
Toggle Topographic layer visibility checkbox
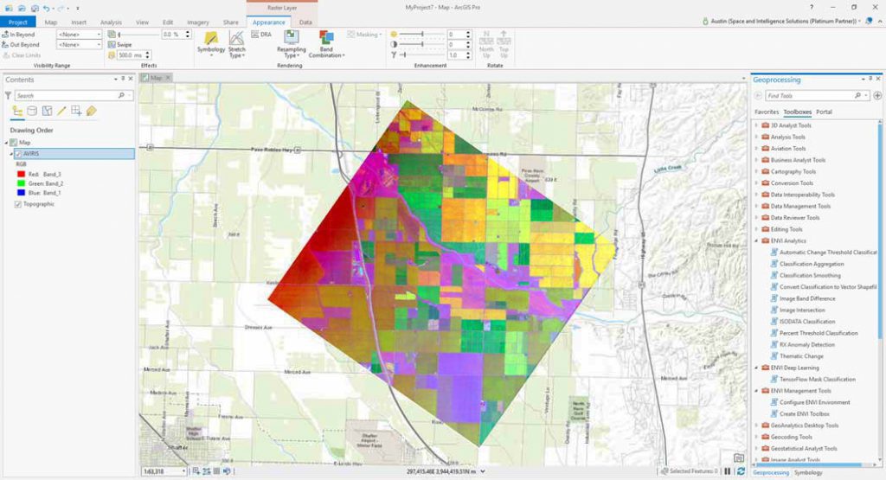click(x=18, y=204)
